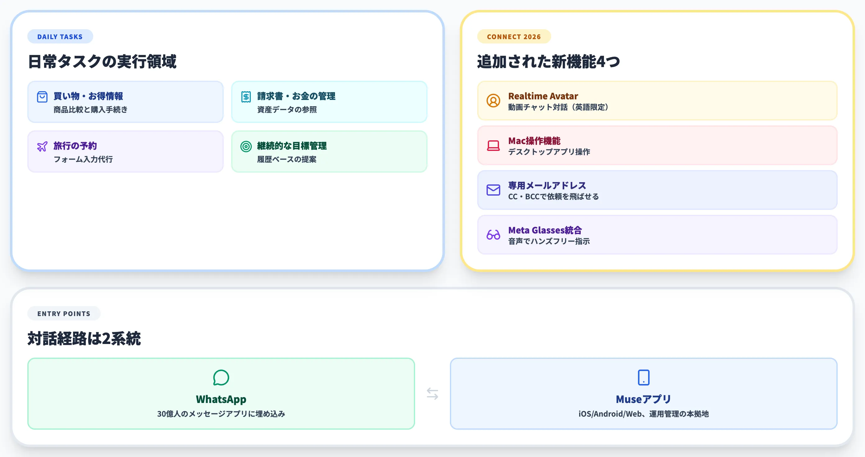The height and width of the screenshot is (457, 865).
Task: Click the text デスクトップアプリ操作
Action: (549, 152)
